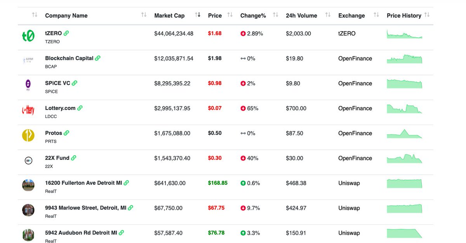Open 9943 Marlowe Street property thumbnail
This screenshot has height=243, width=466.
[28, 210]
